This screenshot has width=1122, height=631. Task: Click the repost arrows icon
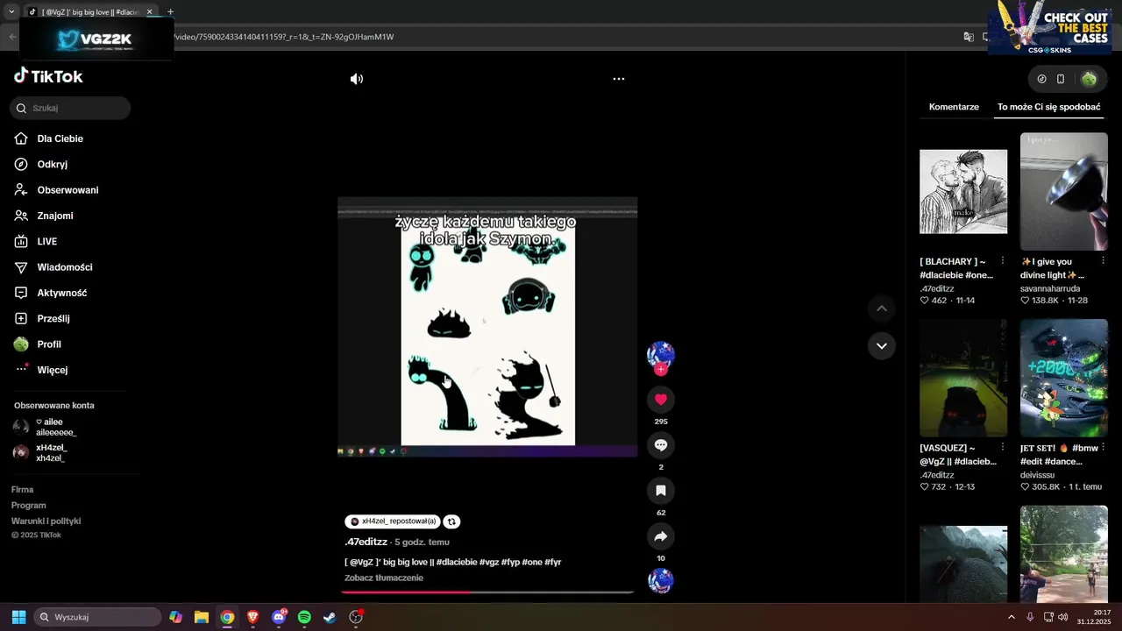click(451, 521)
